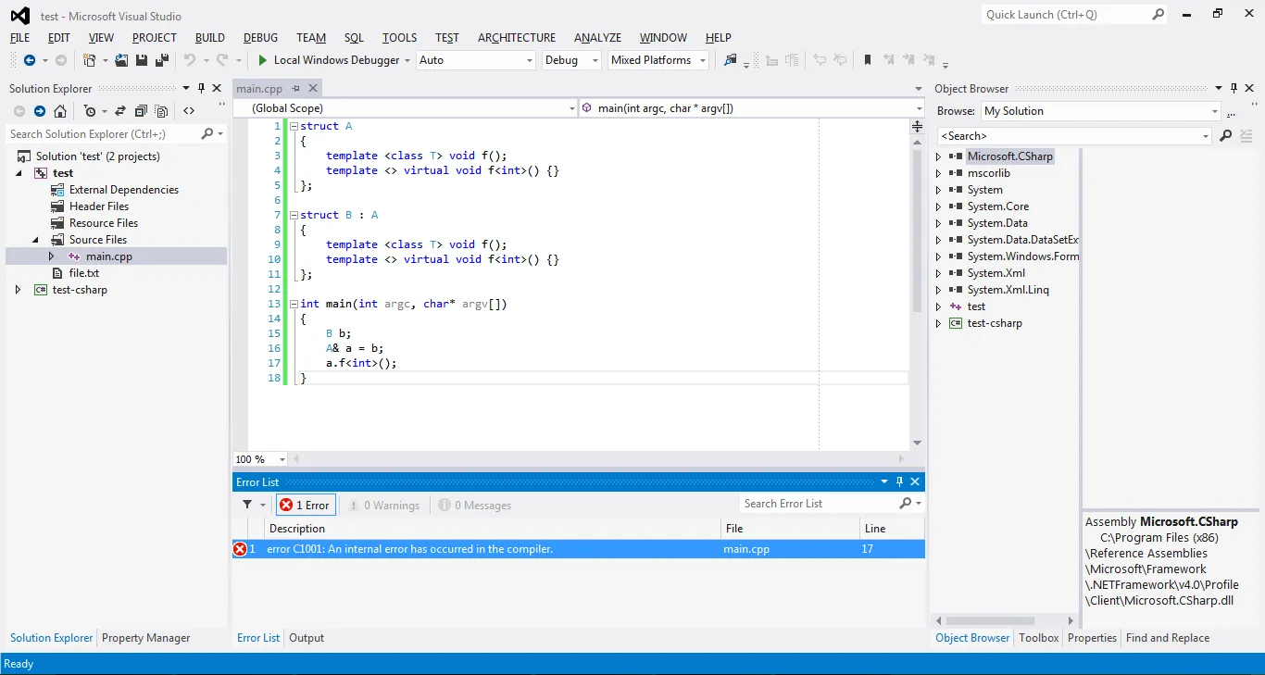This screenshot has height=675, width=1265.
Task: Click the Quick Launch search field
Action: [x=1065, y=15]
